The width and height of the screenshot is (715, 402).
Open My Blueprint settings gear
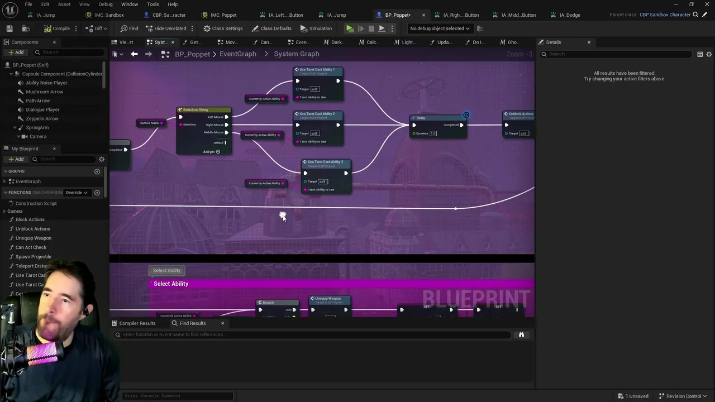(102, 159)
